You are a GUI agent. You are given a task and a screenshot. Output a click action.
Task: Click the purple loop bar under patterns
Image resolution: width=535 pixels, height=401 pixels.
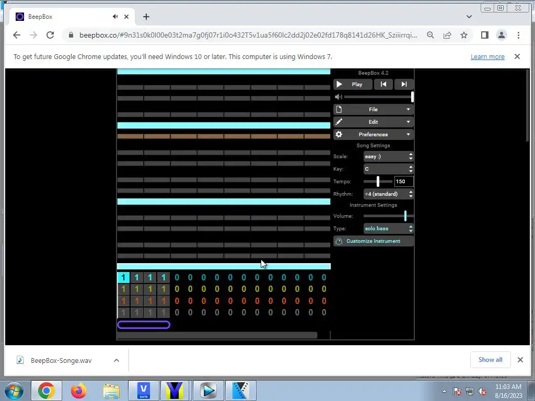point(144,325)
